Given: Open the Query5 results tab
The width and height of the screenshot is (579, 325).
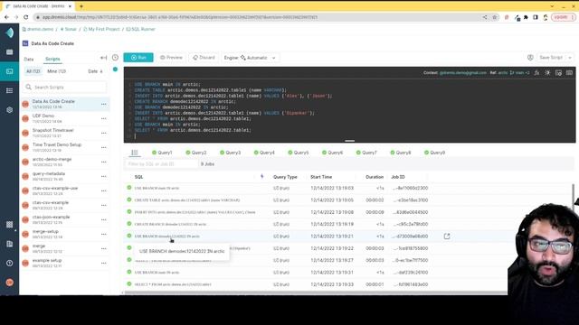Looking at the screenshot, I should click(x=298, y=153).
